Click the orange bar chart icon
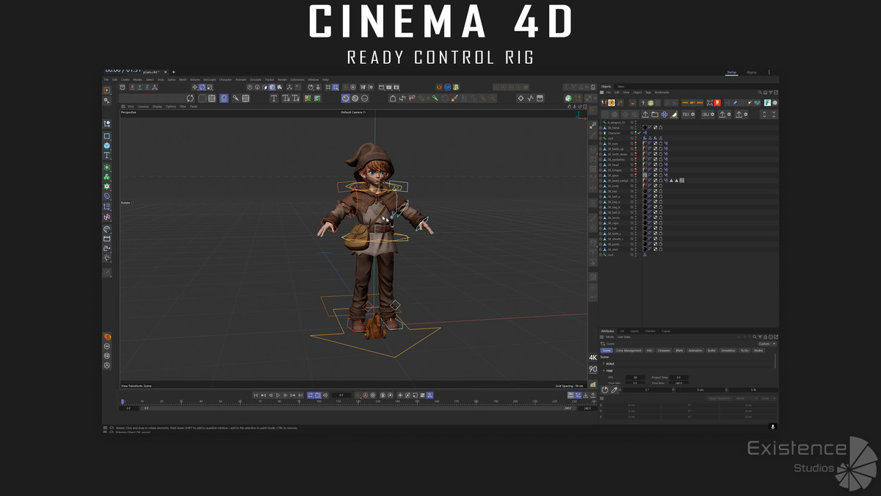Image resolution: width=881 pixels, height=496 pixels. (x=593, y=384)
